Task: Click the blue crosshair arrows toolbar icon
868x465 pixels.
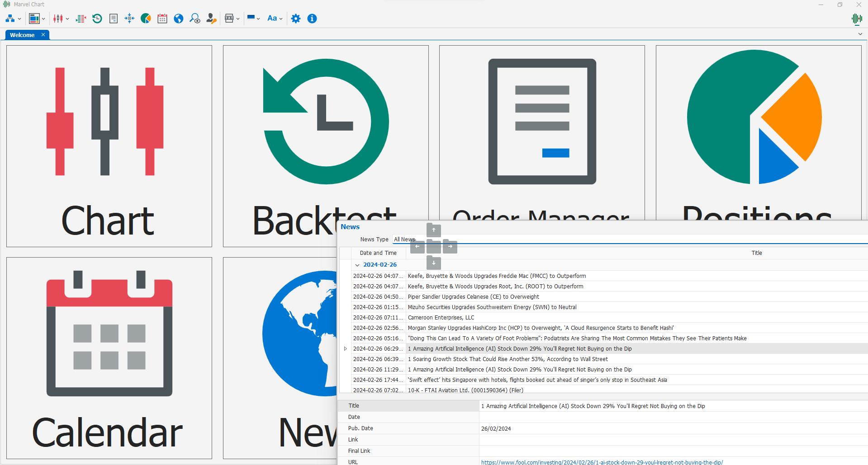Action: pyautogui.click(x=130, y=19)
